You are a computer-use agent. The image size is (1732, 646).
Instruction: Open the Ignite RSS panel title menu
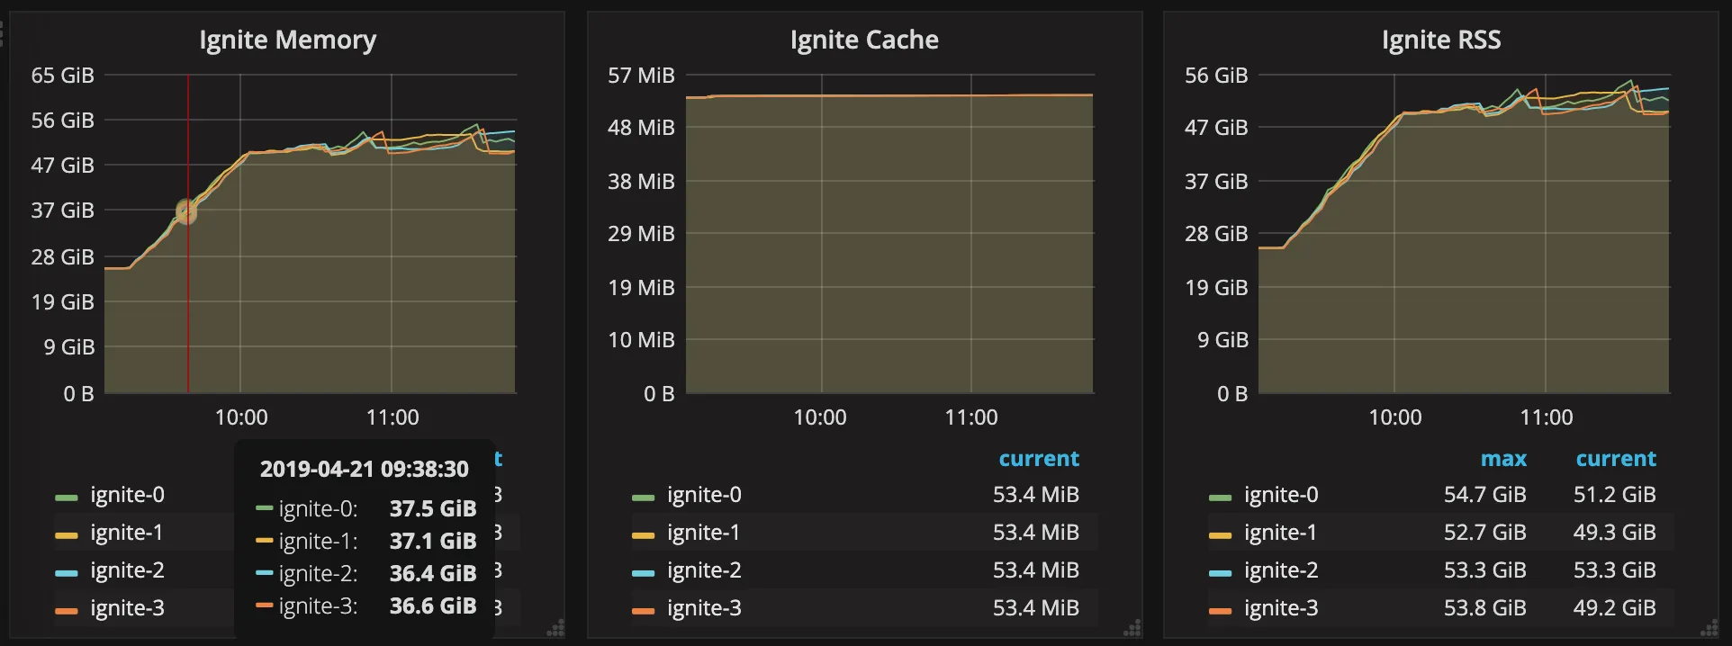click(1440, 40)
